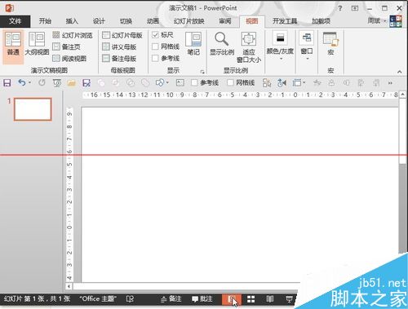Click the normal view icon in status bar

coord(232,299)
